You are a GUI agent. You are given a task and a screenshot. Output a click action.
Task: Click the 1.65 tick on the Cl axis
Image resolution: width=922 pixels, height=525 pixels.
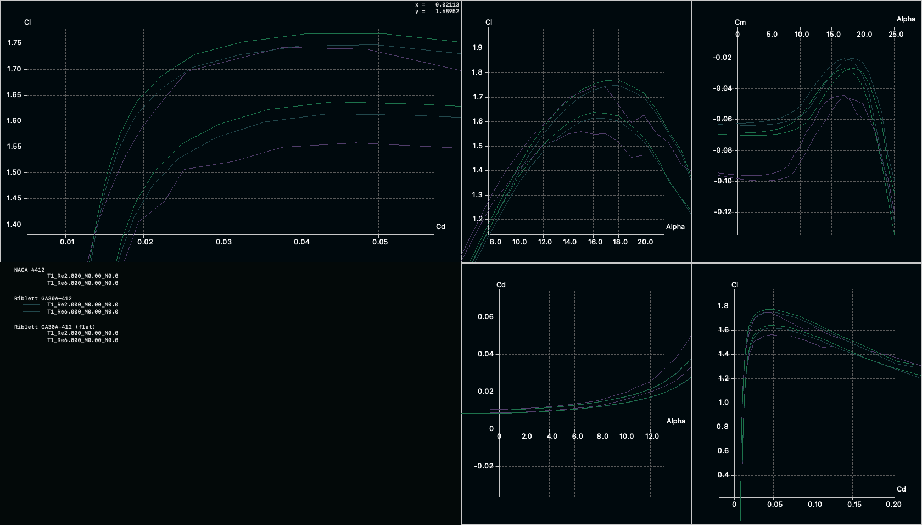coord(14,95)
